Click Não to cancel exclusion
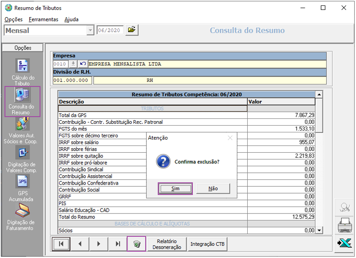This screenshot has height=258, width=356. (213, 188)
